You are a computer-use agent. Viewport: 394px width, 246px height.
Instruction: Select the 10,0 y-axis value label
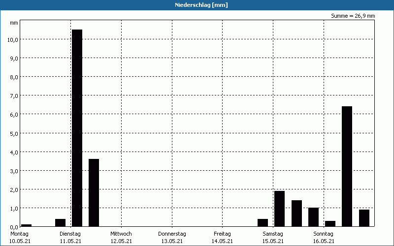[12, 40]
